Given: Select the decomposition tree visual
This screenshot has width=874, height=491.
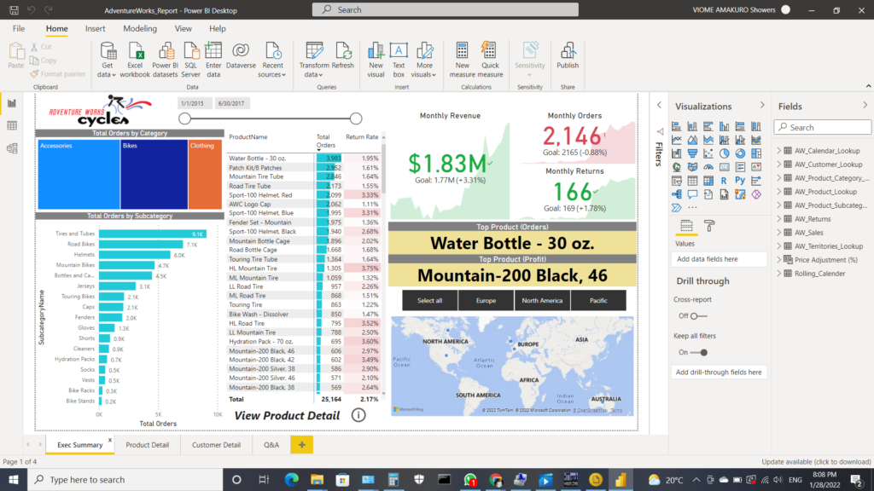Looking at the screenshot, I should tap(676, 194).
